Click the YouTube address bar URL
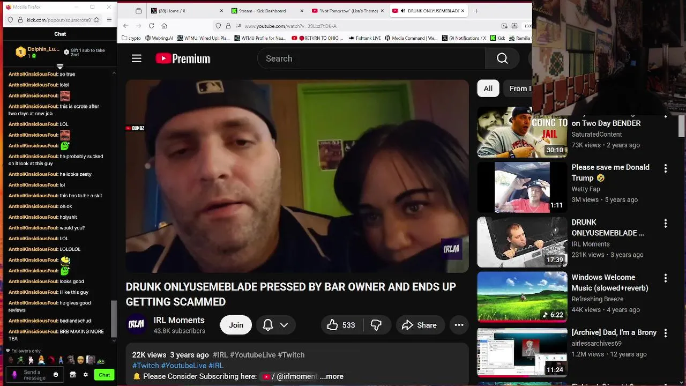This screenshot has height=386, width=686. 290,26
